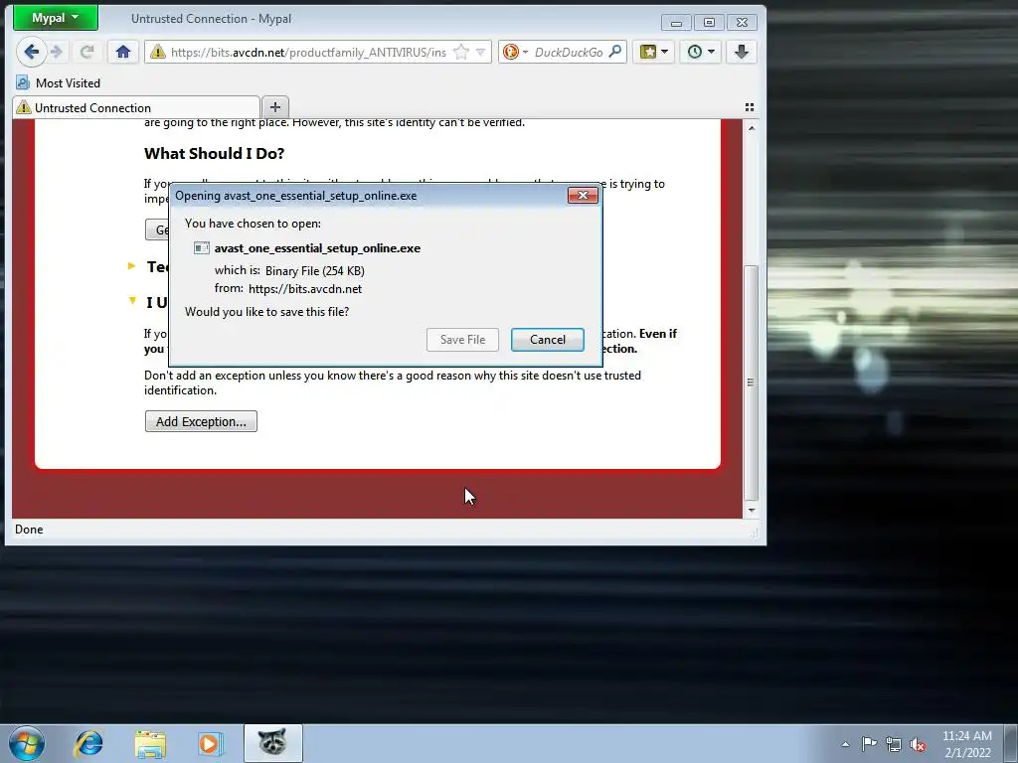Screen dimensions: 1018x763
Task: Launch Internet Explorer from the taskbar
Action: pos(88,743)
